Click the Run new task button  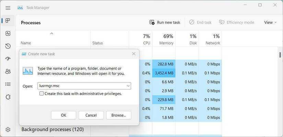click(165, 23)
